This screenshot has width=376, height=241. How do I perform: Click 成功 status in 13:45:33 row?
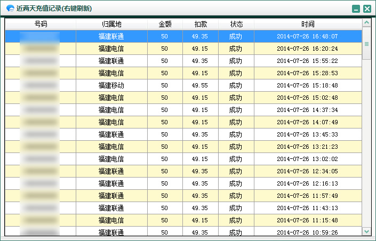click(236, 134)
